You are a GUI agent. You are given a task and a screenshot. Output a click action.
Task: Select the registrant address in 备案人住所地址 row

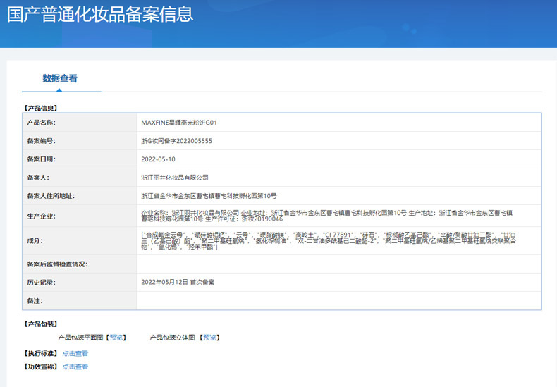pyautogui.click(x=209, y=196)
